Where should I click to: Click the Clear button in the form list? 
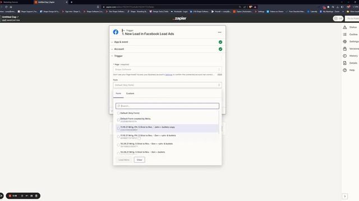click(140, 160)
